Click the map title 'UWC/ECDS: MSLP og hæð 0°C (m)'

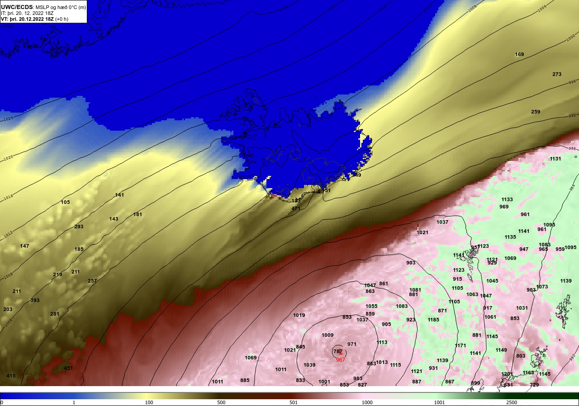pyautogui.click(x=43, y=7)
